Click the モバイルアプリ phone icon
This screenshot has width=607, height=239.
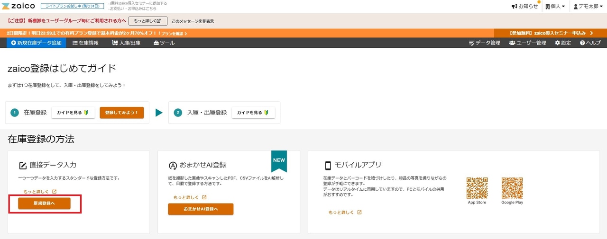point(328,166)
